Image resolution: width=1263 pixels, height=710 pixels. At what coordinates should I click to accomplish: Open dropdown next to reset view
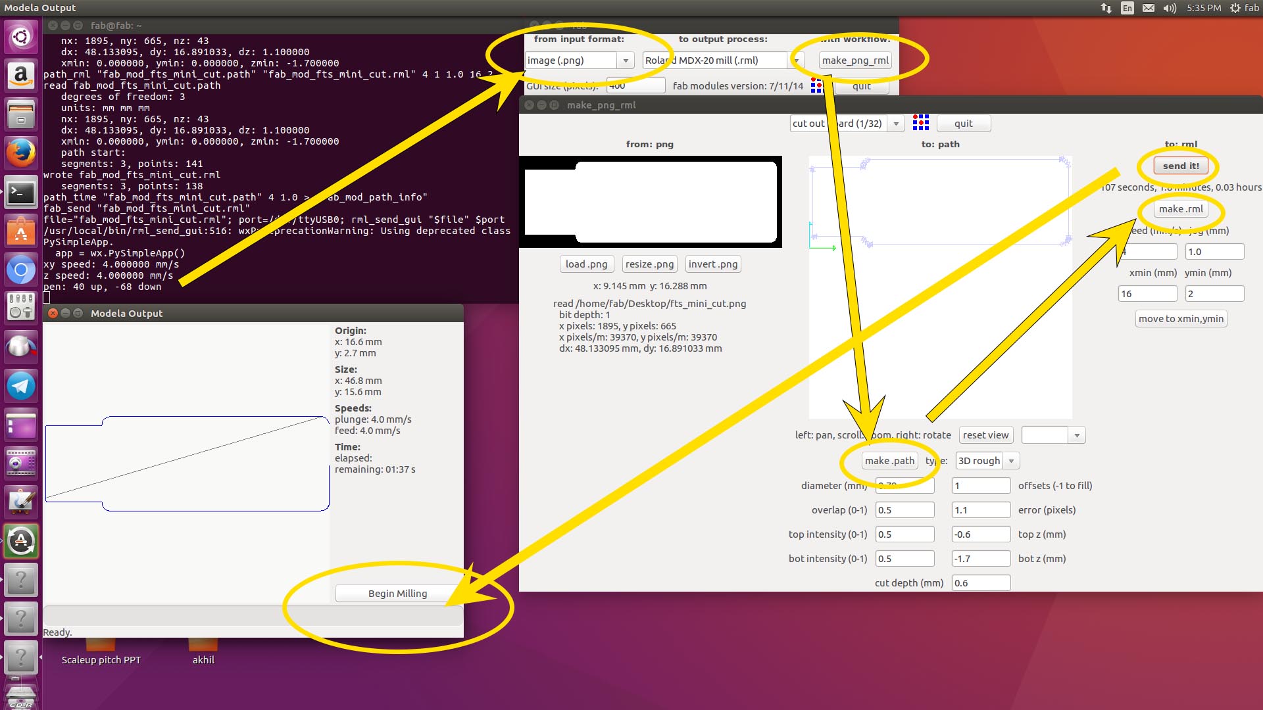pos(1077,435)
